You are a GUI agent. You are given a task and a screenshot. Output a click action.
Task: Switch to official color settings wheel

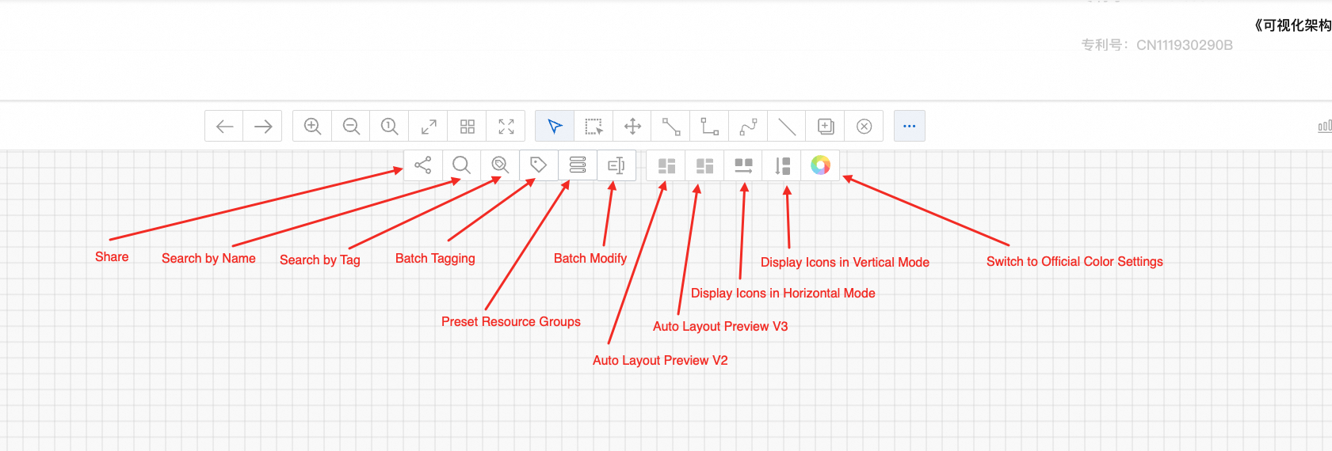[x=821, y=165]
